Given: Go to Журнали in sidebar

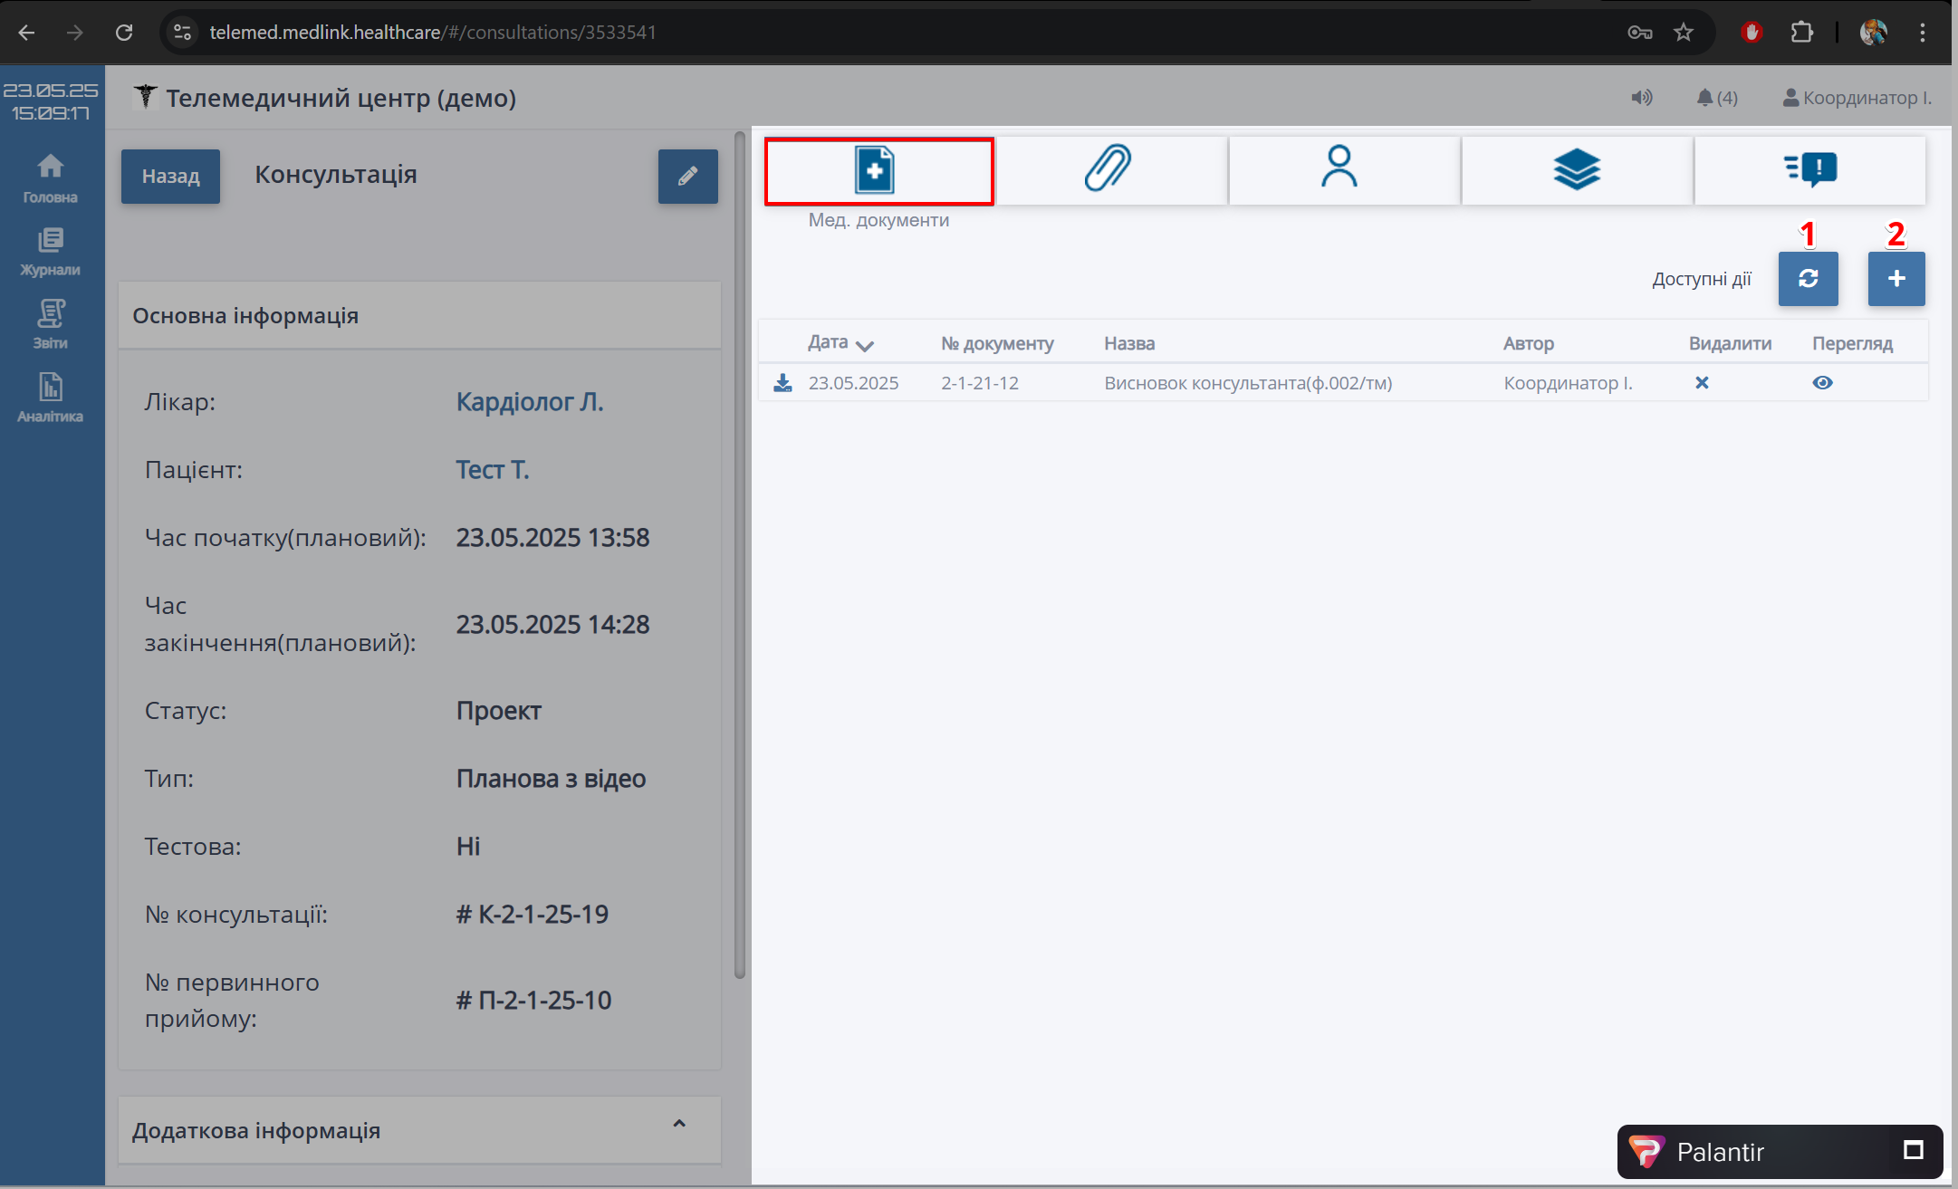Looking at the screenshot, I should coord(51,252).
